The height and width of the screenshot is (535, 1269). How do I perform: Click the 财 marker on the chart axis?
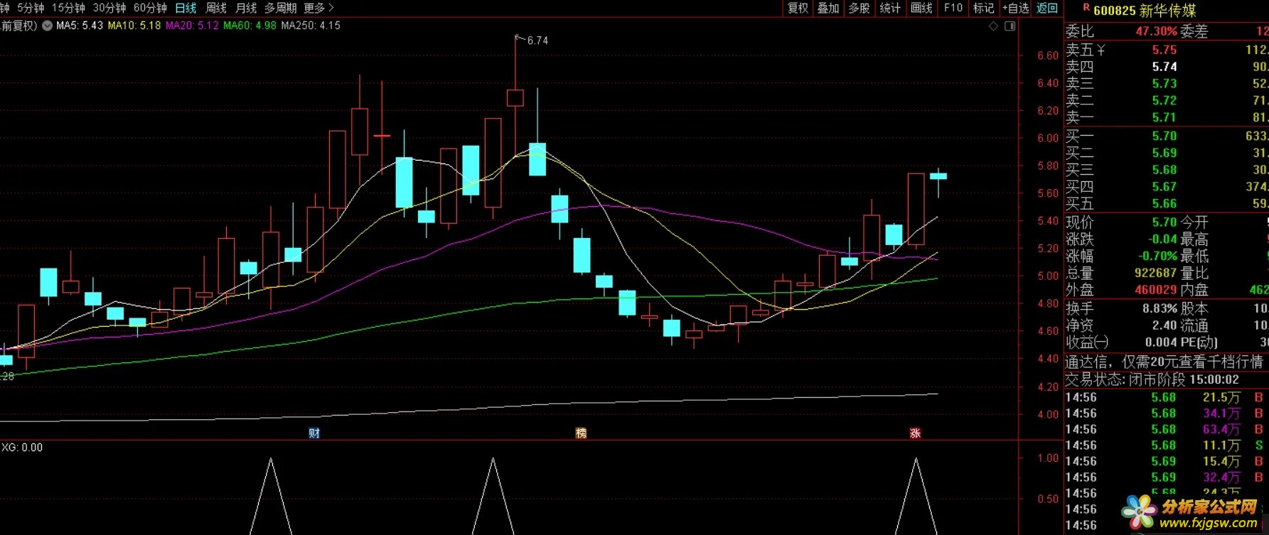(x=314, y=433)
